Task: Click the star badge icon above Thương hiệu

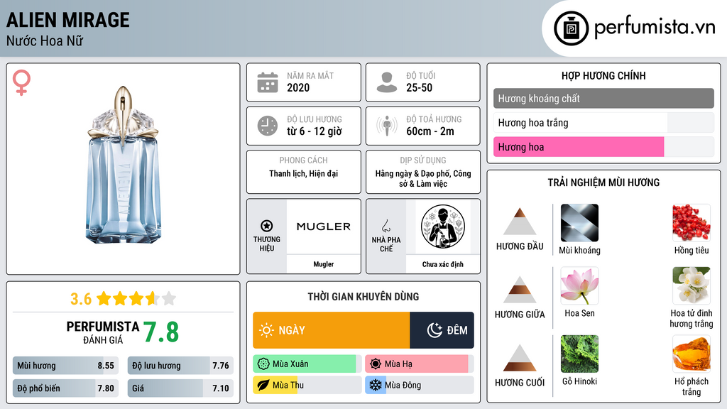Action: tap(267, 226)
